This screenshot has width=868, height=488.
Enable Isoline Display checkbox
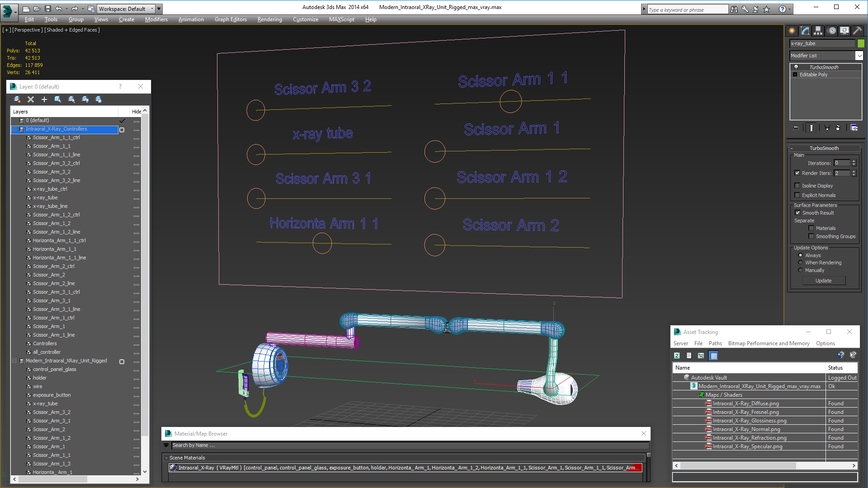[797, 185]
